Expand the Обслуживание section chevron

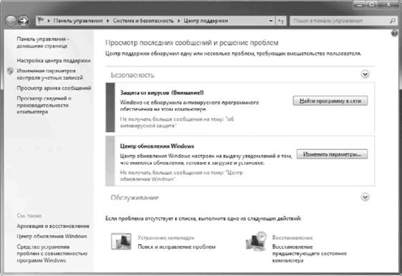pos(365,197)
